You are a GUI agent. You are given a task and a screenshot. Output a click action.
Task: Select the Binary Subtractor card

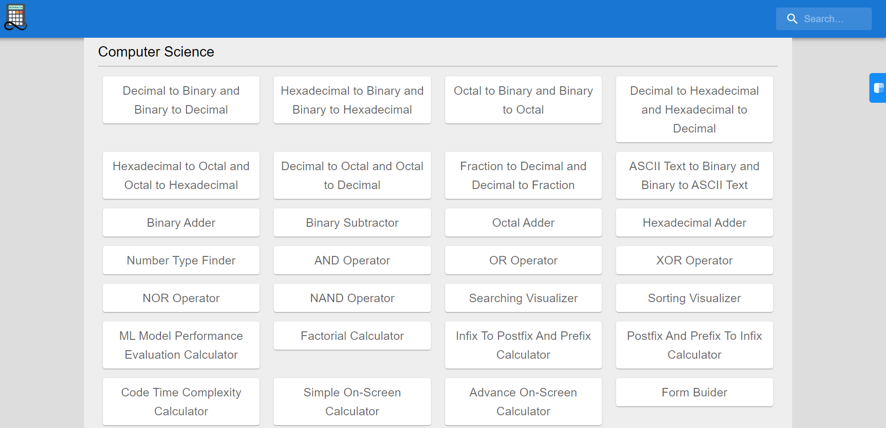pos(352,222)
